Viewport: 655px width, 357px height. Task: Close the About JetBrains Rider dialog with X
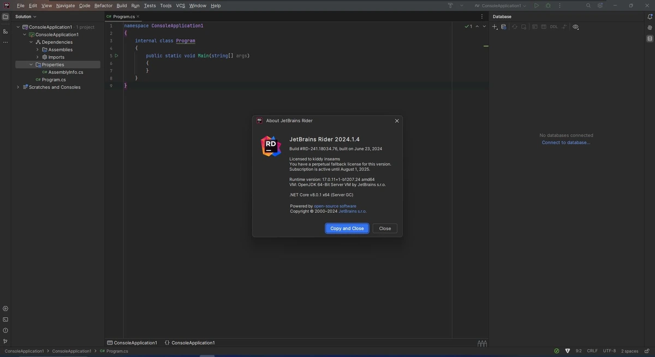coord(397,121)
